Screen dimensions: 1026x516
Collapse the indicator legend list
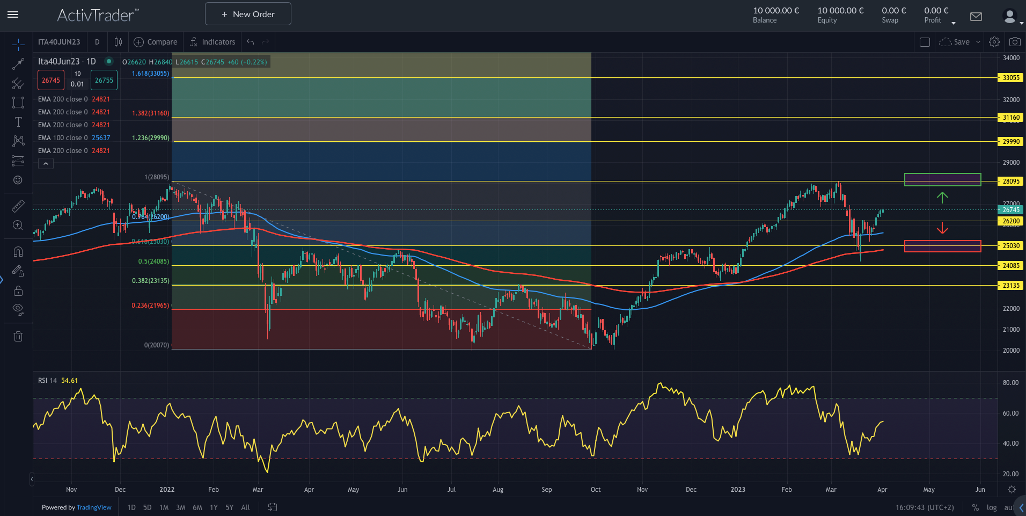[x=46, y=164]
